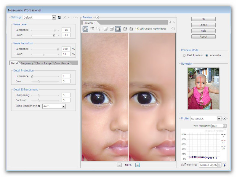The image size is (237, 177).
Task: Click the OK button
Action: [x=203, y=19]
